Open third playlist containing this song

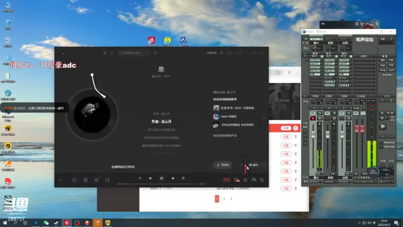[235, 125]
